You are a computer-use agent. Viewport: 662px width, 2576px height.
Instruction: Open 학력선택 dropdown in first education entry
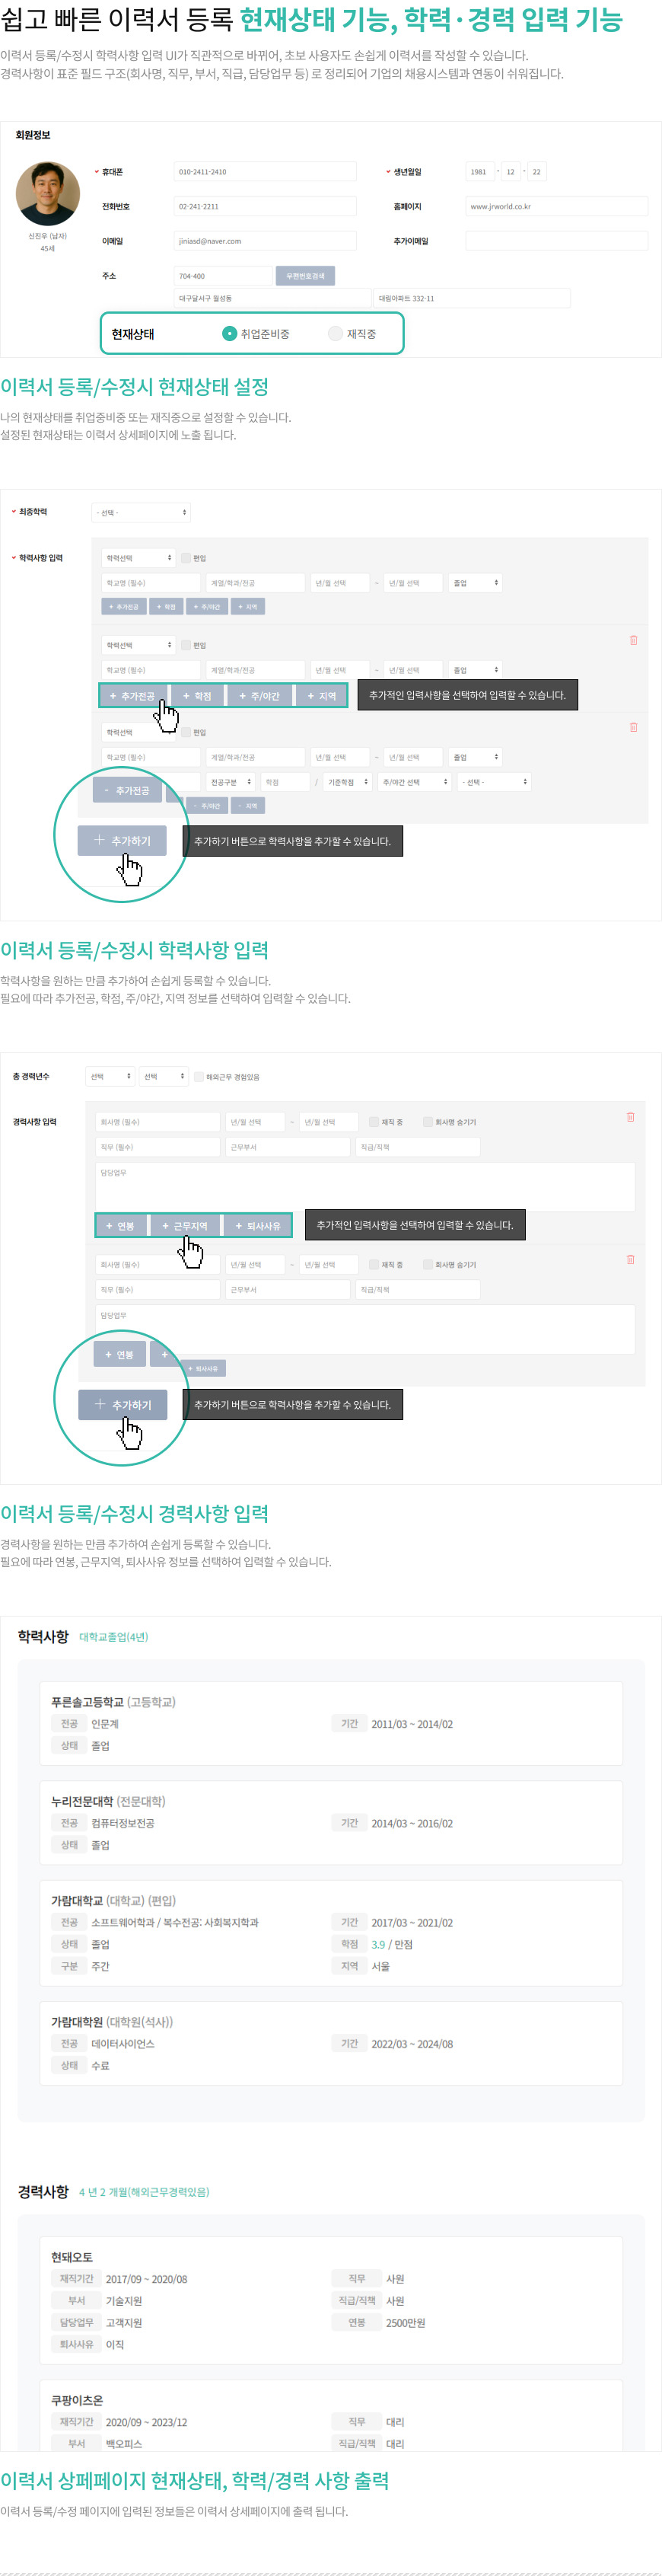[x=138, y=558]
